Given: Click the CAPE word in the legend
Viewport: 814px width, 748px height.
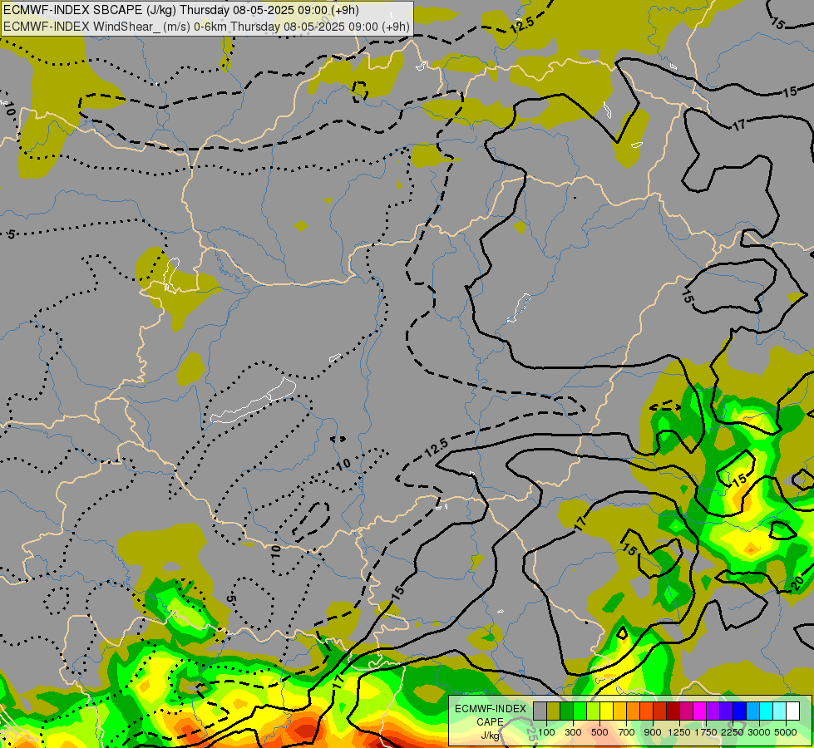Looking at the screenshot, I should pyautogui.click(x=490, y=722).
